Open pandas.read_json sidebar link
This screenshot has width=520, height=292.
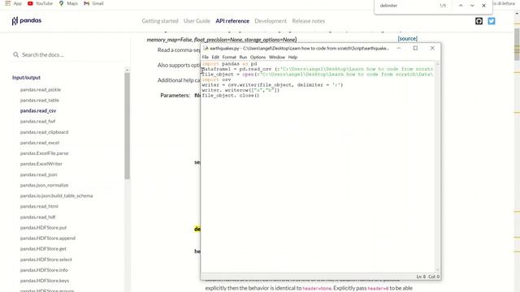pos(38,174)
